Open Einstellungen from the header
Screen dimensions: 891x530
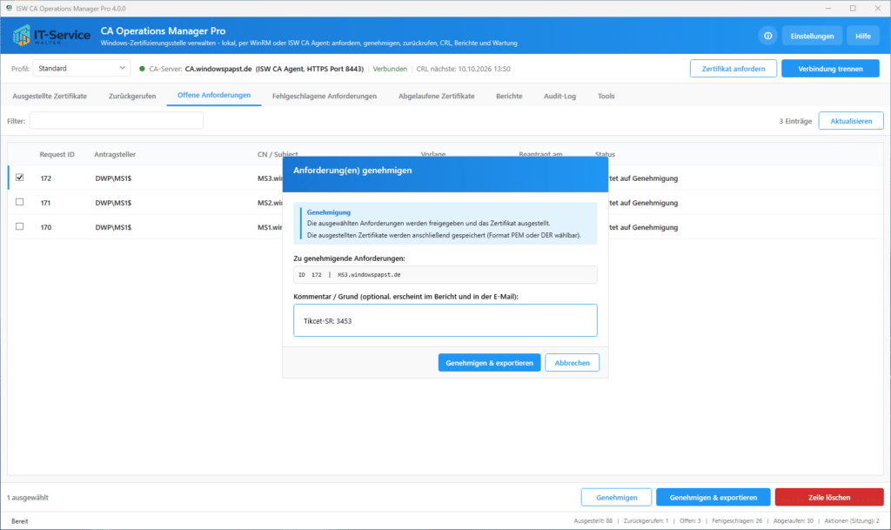pos(812,36)
